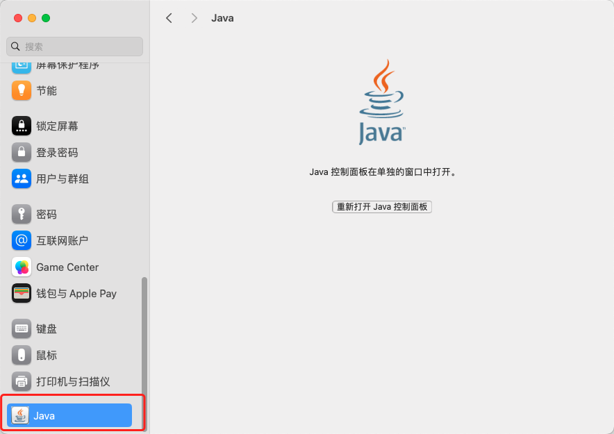
Task: Select the 钱包与 Apple Pay label
Action: tap(76, 294)
